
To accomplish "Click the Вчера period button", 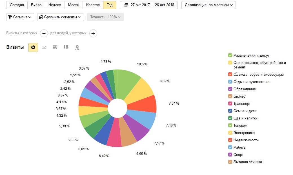I will point(36,5).
